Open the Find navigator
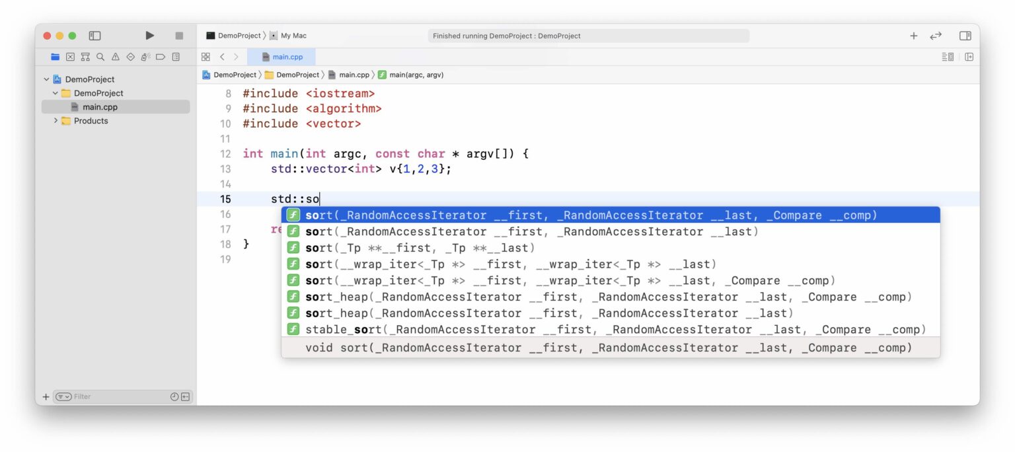This screenshot has height=452, width=1015. [100, 57]
